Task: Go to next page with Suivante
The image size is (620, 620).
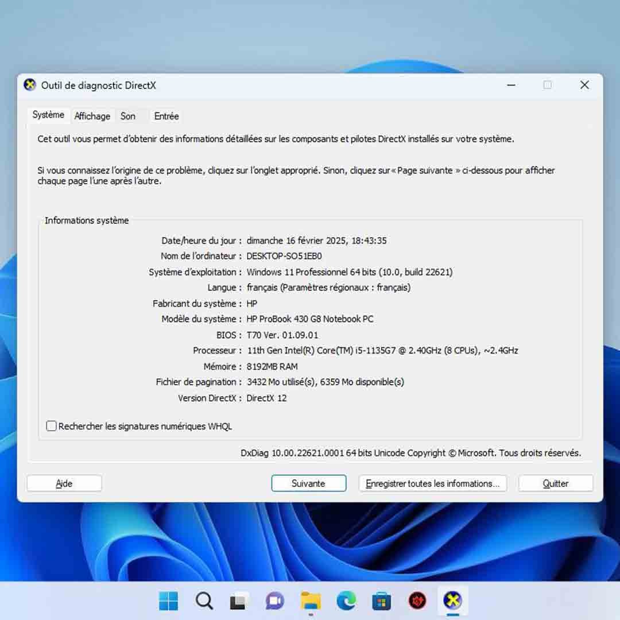Action: [x=308, y=483]
